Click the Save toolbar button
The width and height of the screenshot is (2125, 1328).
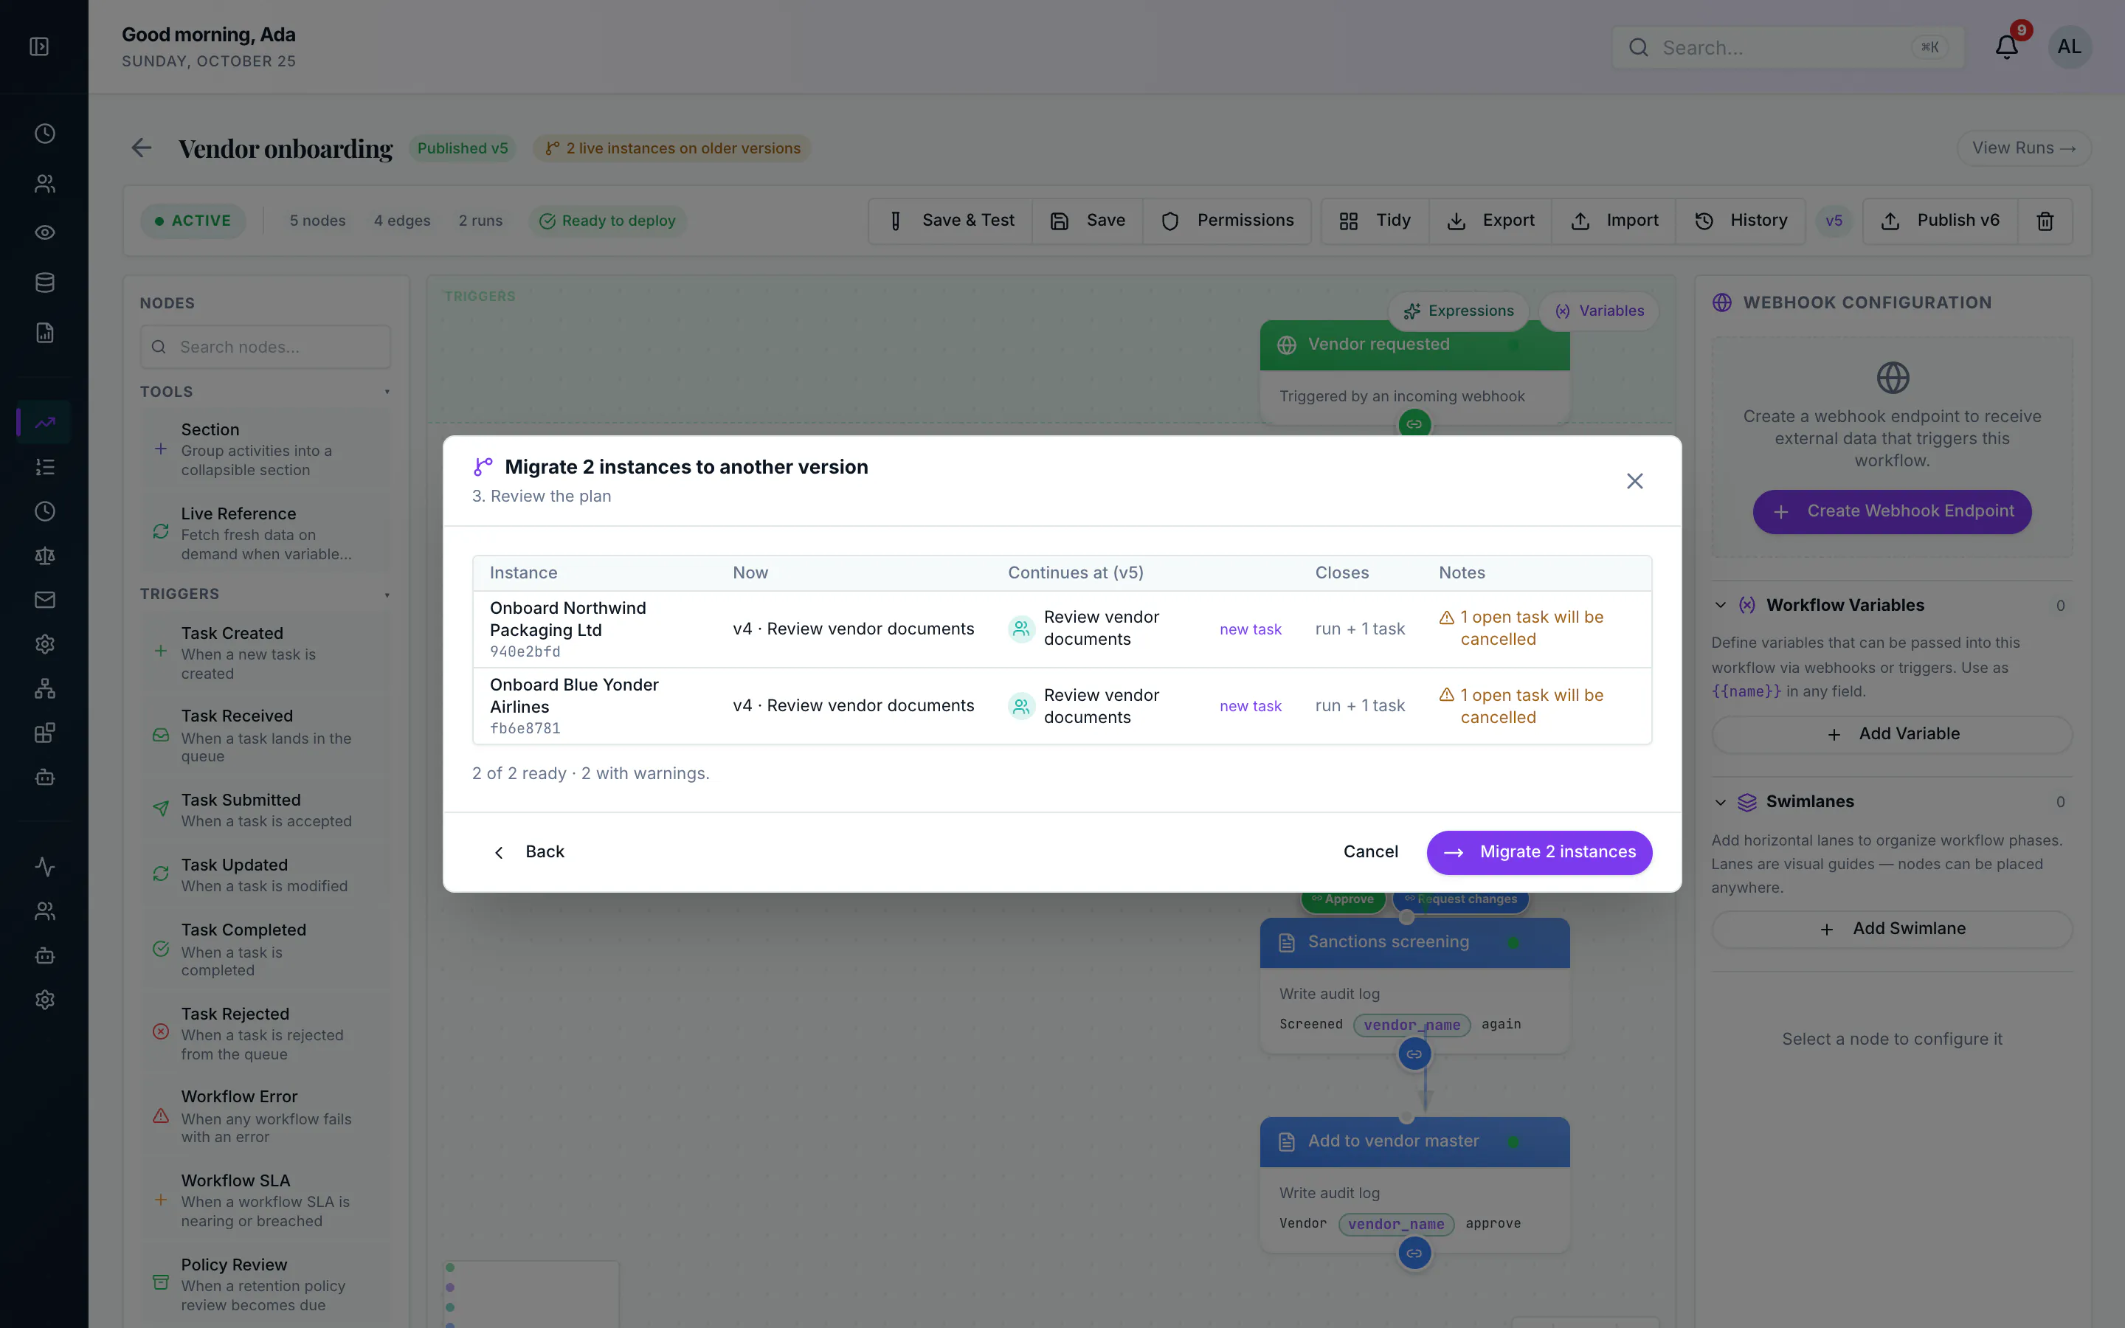coord(1088,221)
